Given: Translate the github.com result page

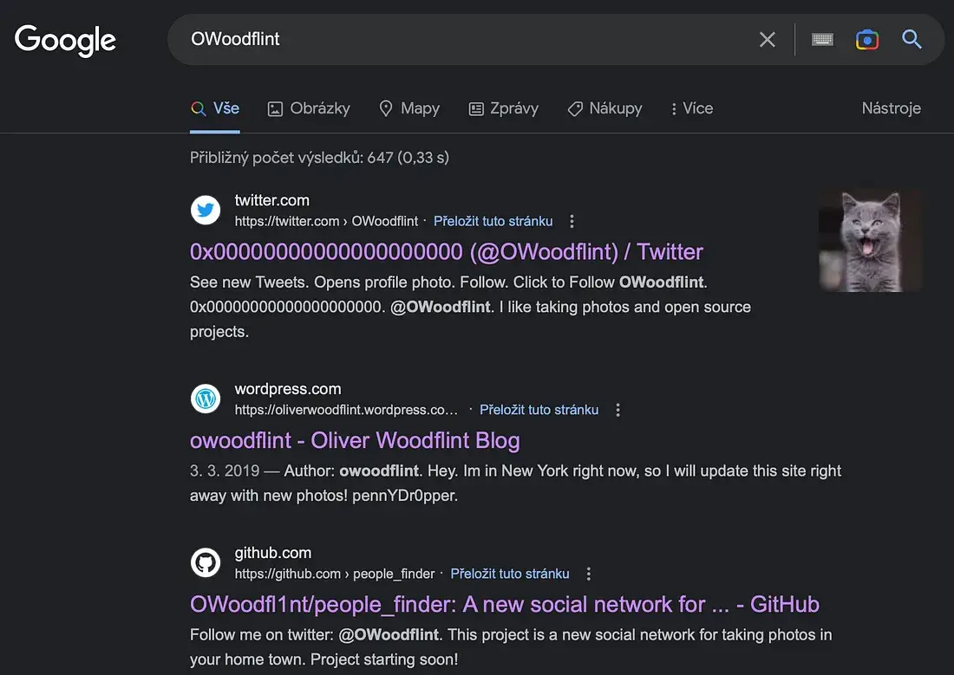Looking at the screenshot, I should pos(510,574).
